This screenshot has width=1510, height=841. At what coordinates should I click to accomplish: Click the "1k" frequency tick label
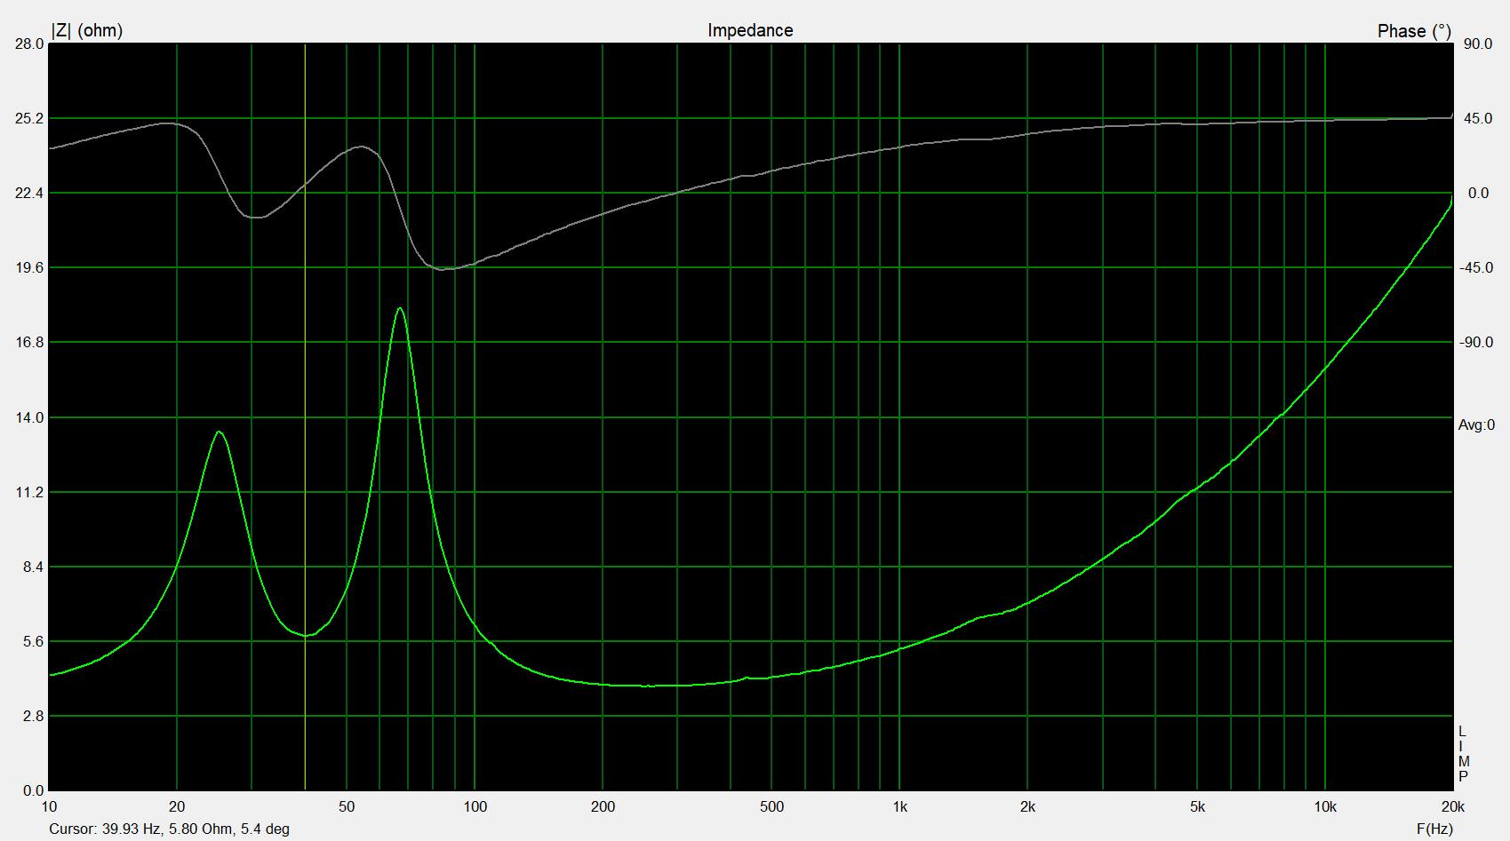pyautogui.click(x=899, y=806)
